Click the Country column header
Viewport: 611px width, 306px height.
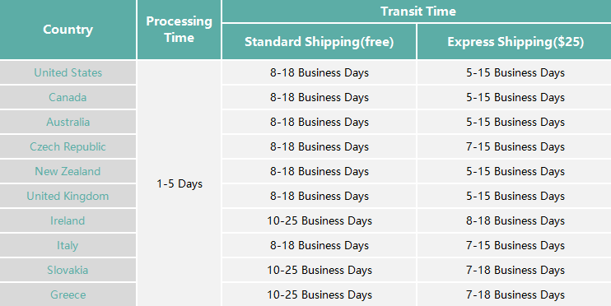(68, 30)
